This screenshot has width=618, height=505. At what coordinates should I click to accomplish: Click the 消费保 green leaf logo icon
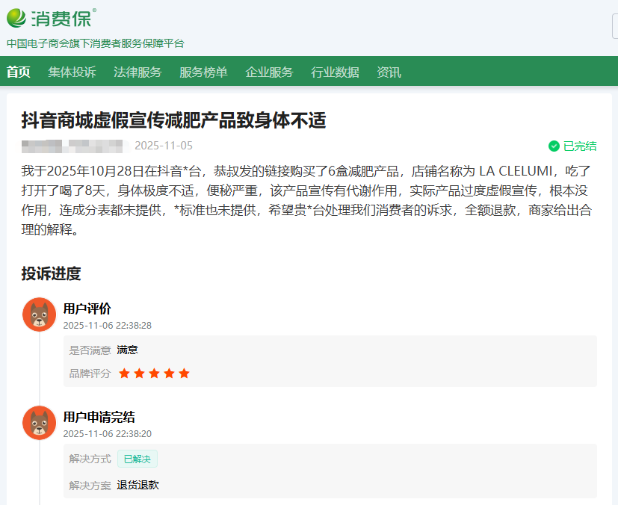(16, 18)
